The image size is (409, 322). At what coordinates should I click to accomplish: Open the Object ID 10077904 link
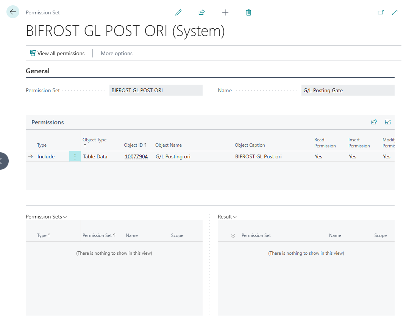click(x=136, y=156)
